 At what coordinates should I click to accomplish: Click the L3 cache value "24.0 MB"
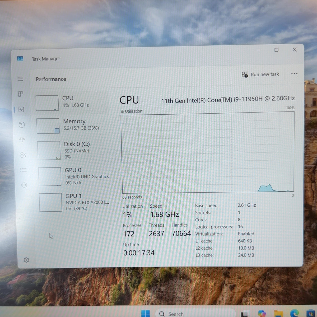(246, 255)
